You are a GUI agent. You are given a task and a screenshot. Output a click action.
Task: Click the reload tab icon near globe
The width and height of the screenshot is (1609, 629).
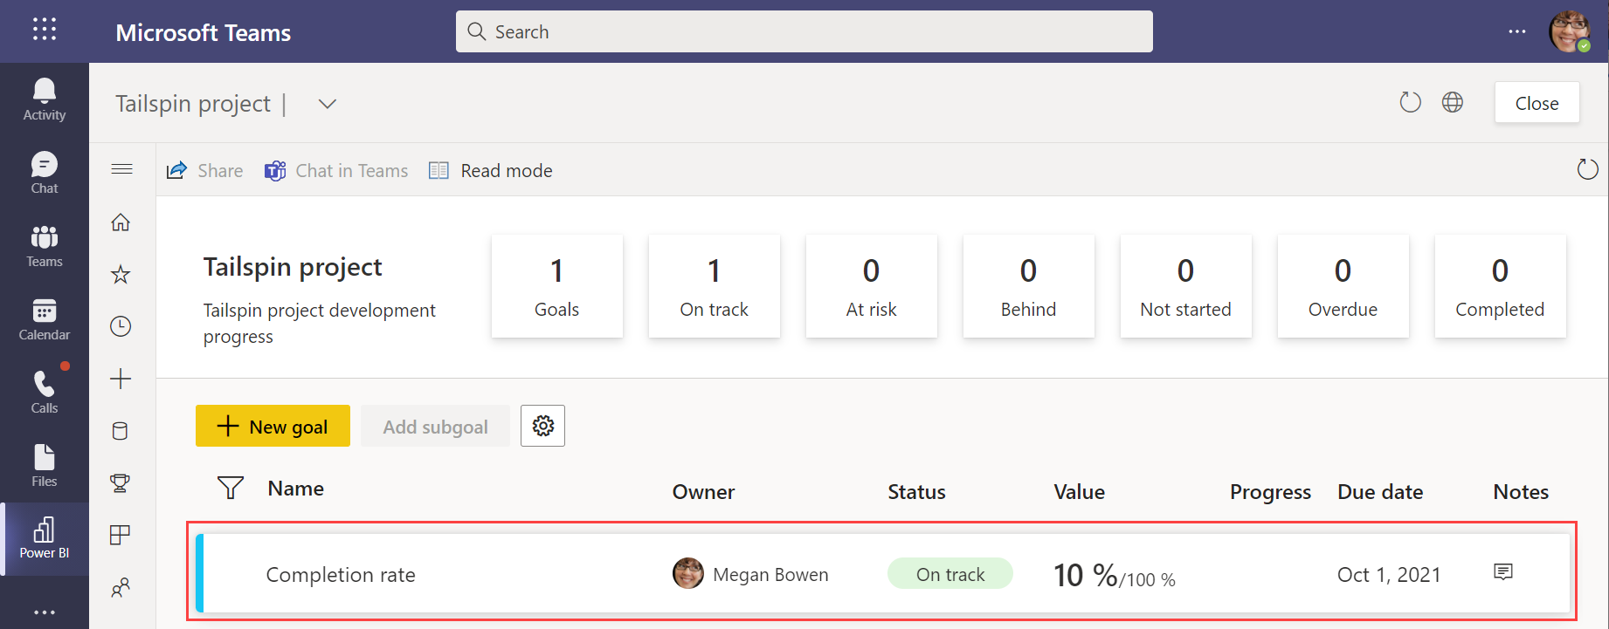pos(1410,102)
